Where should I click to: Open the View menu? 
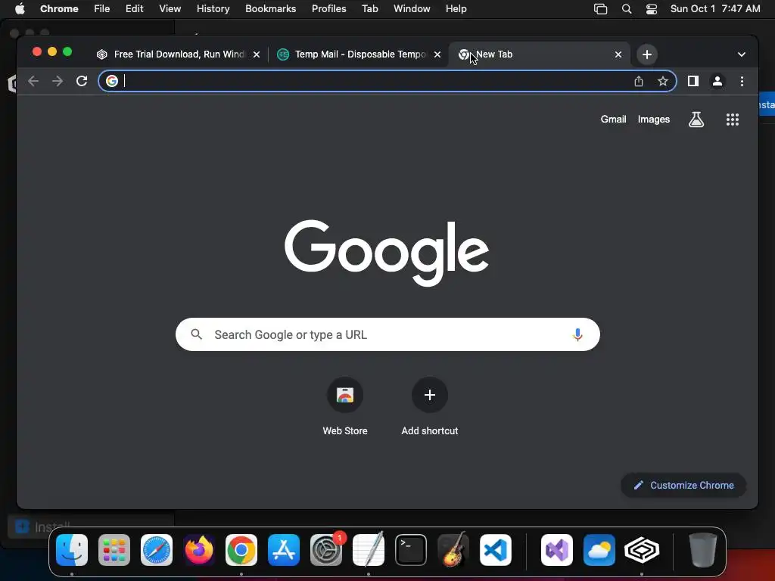[170, 8]
